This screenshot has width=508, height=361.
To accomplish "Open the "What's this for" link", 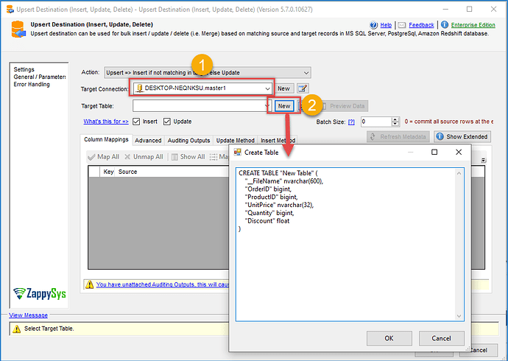I will click(106, 122).
